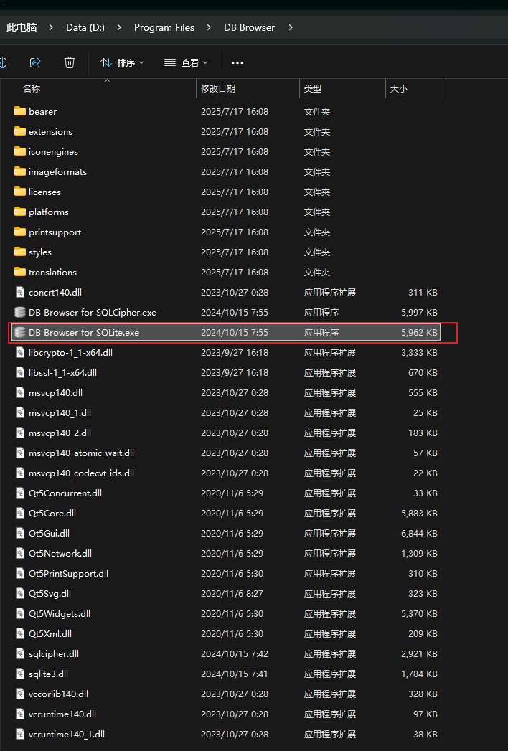Viewport: 508px width, 751px height.
Task: Click the sqlcipher.dll file icon
Action: (x=20, y=653)
